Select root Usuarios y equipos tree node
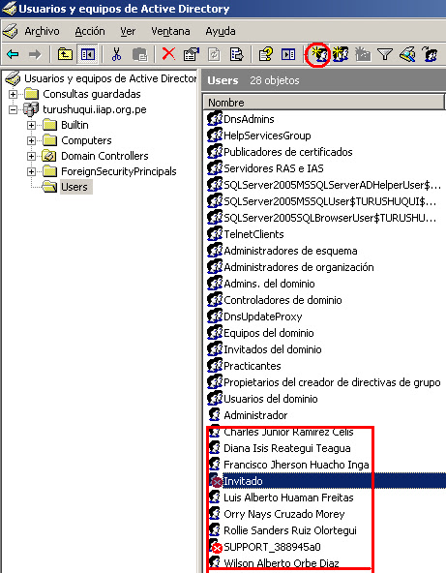Image resolution: width=446 pixels, height=573 pixels. pos(110,78)
